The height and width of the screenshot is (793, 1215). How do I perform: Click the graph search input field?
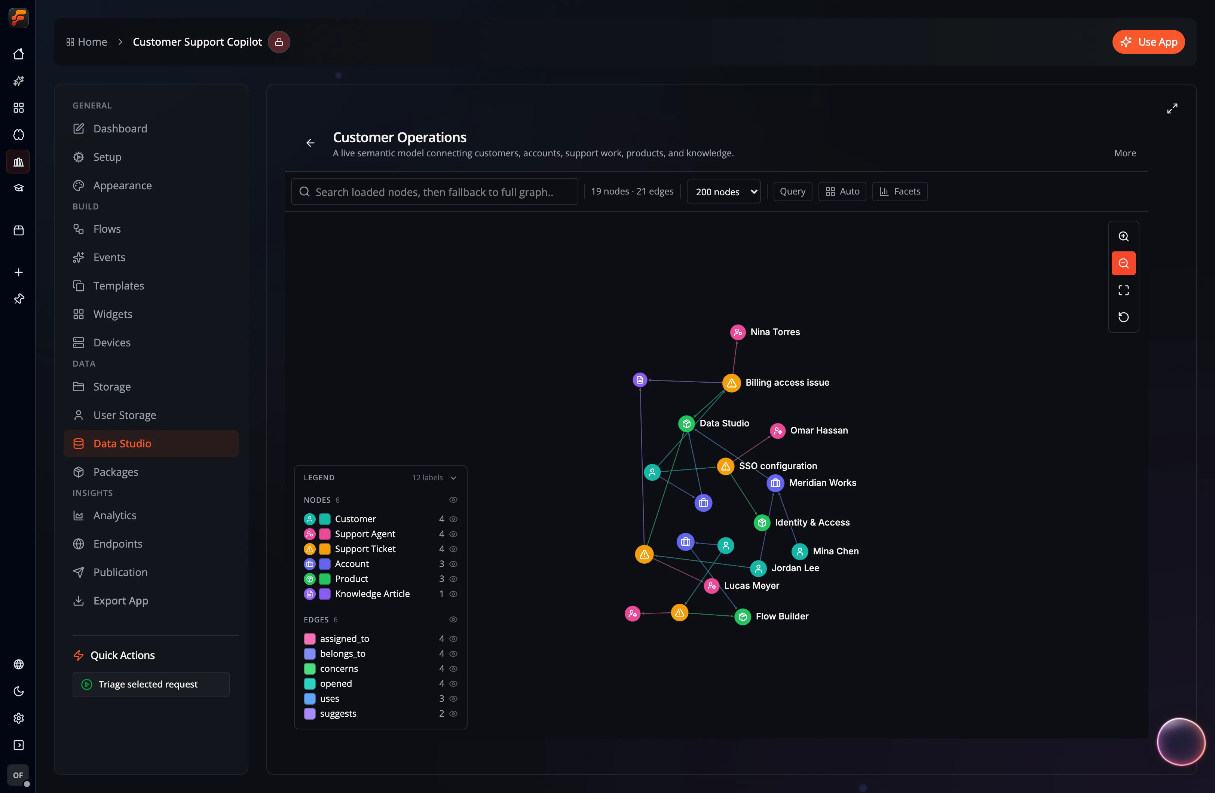(434, 192)
